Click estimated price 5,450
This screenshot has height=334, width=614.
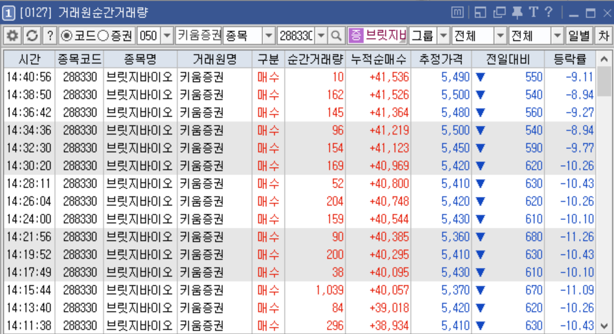click(455, 148)
